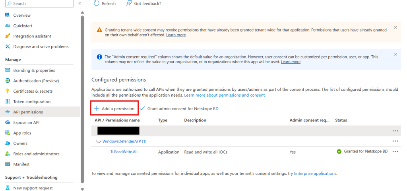Image resolution: width=407 pixels, height=191 pixels.
Task: Click the App roles icon
Action: pyautogui.click(x=8, y=133)
